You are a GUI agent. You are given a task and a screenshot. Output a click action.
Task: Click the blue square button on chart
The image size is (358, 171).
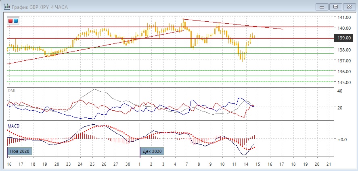click(x=16, y=21)
